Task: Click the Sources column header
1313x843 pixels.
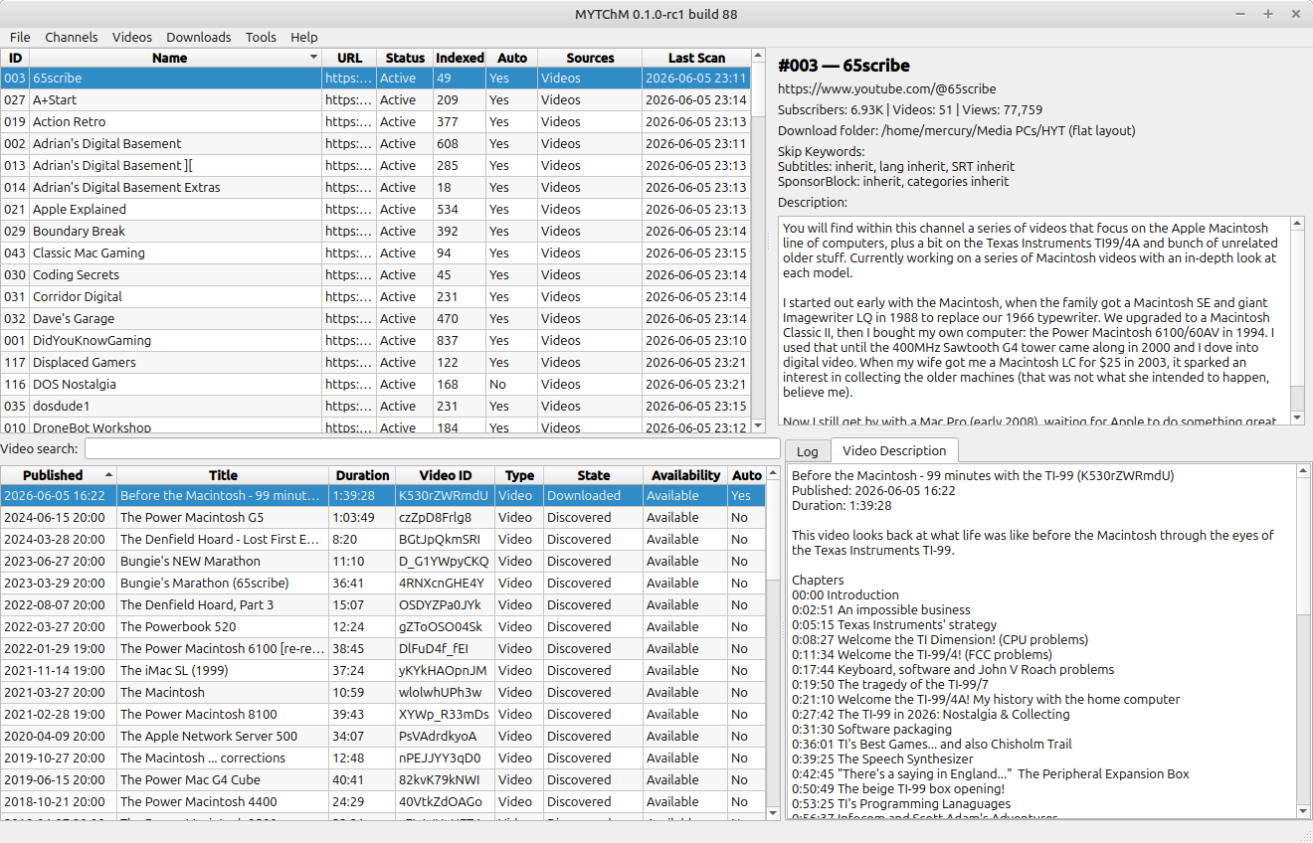Action: click(590, 58)
